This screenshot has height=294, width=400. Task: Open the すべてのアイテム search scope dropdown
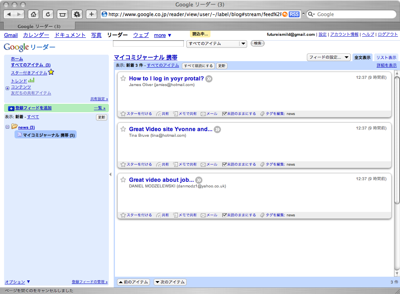(217, 43)
